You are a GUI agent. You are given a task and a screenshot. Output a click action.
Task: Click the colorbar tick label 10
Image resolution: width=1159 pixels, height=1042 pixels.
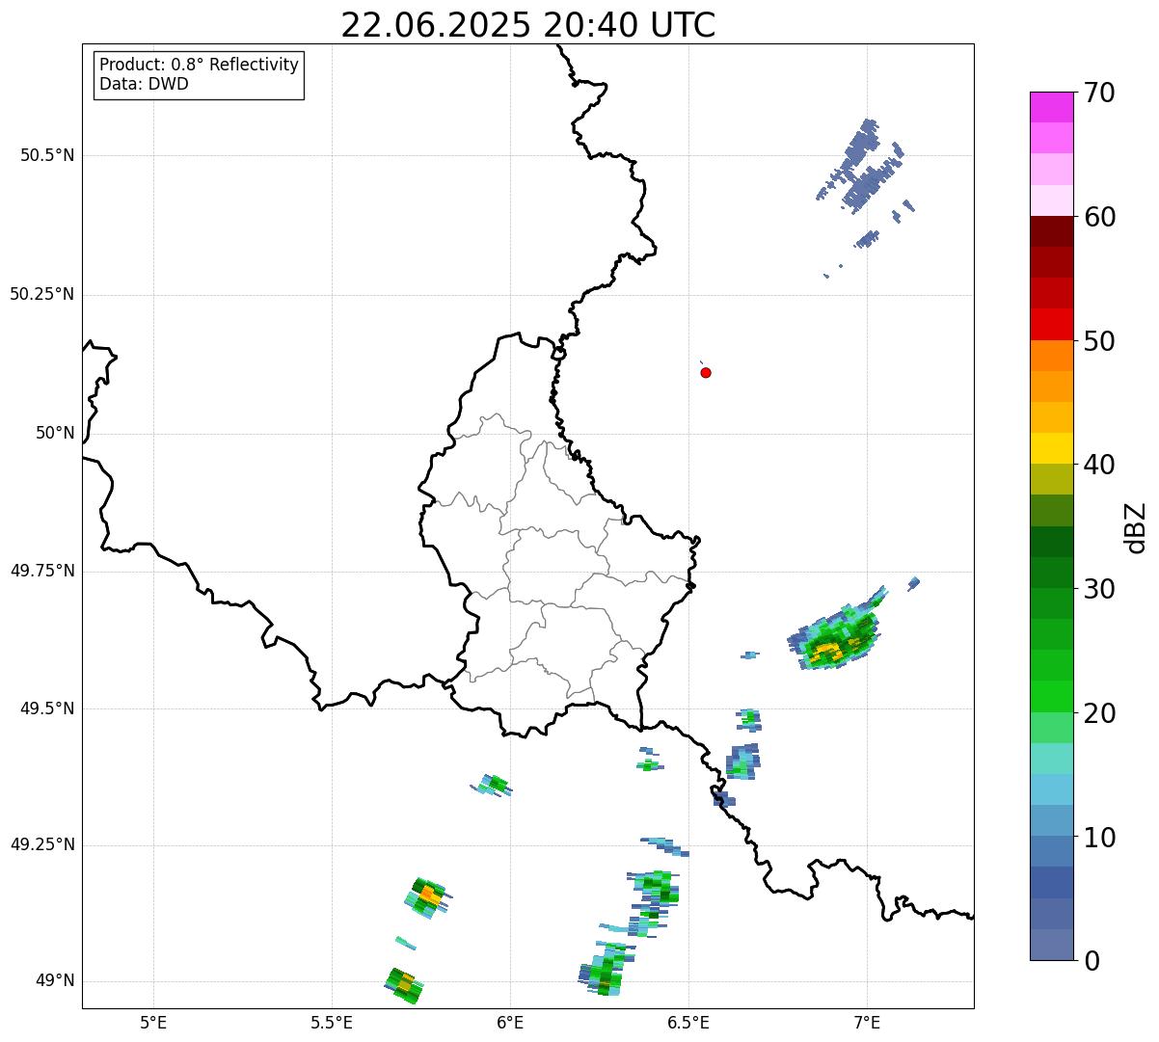pos(1099,838)
